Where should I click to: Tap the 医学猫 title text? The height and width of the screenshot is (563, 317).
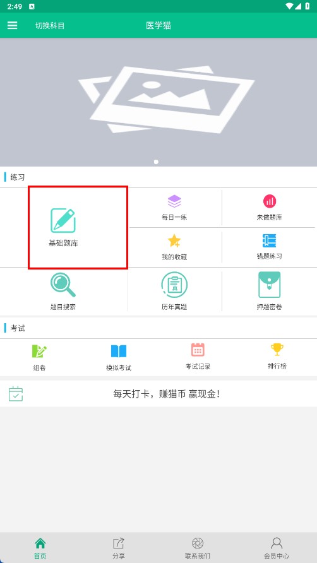[x=158, y=25]
